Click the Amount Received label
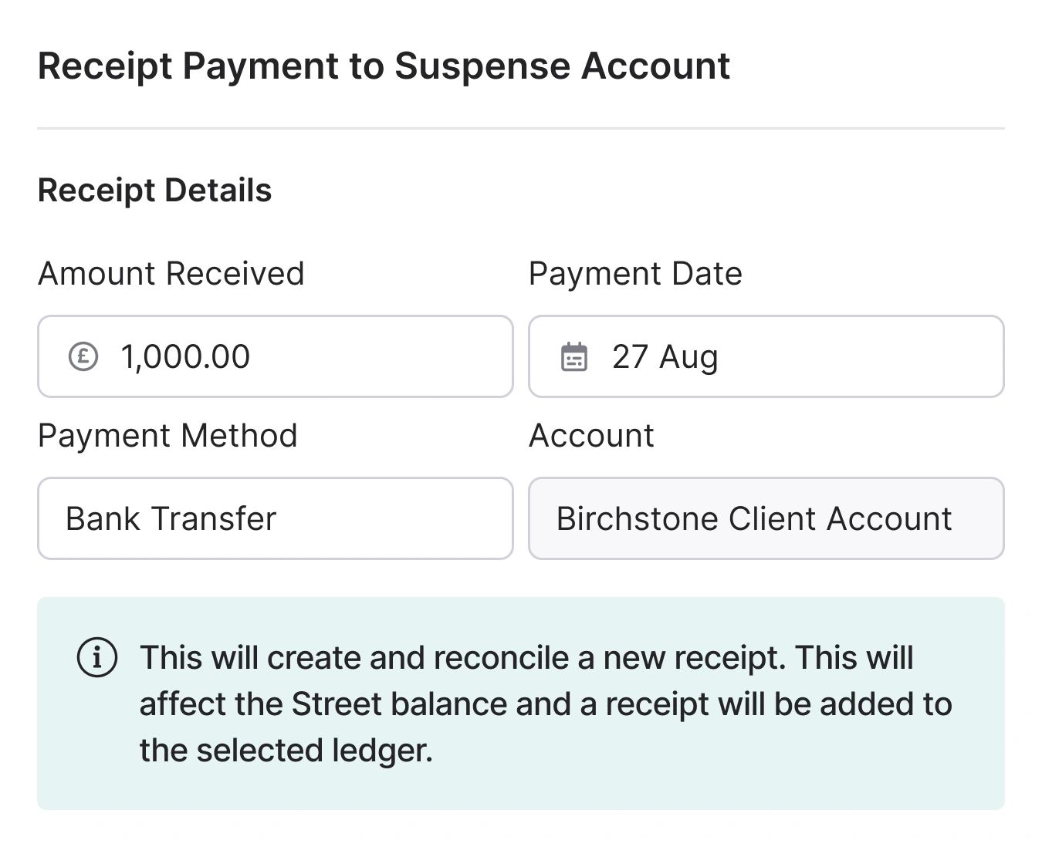1042x847 pixels. click(x=171, y=274)
